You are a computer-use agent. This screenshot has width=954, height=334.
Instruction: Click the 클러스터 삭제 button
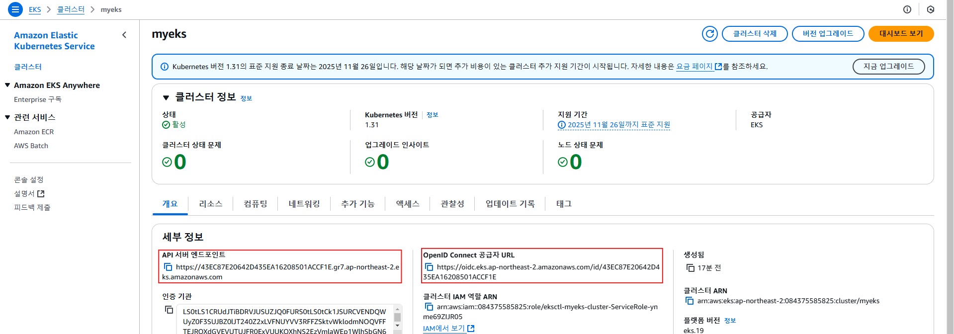[x=755, y=34]
